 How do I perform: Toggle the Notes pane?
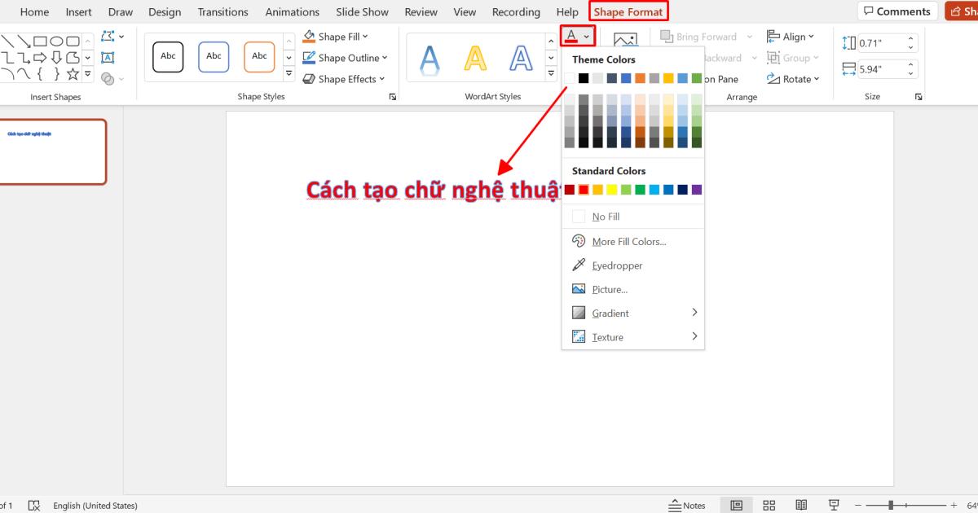(x=687, y=505)
